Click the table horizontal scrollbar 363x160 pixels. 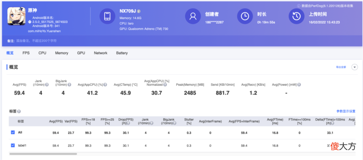[x=43, y=154]
